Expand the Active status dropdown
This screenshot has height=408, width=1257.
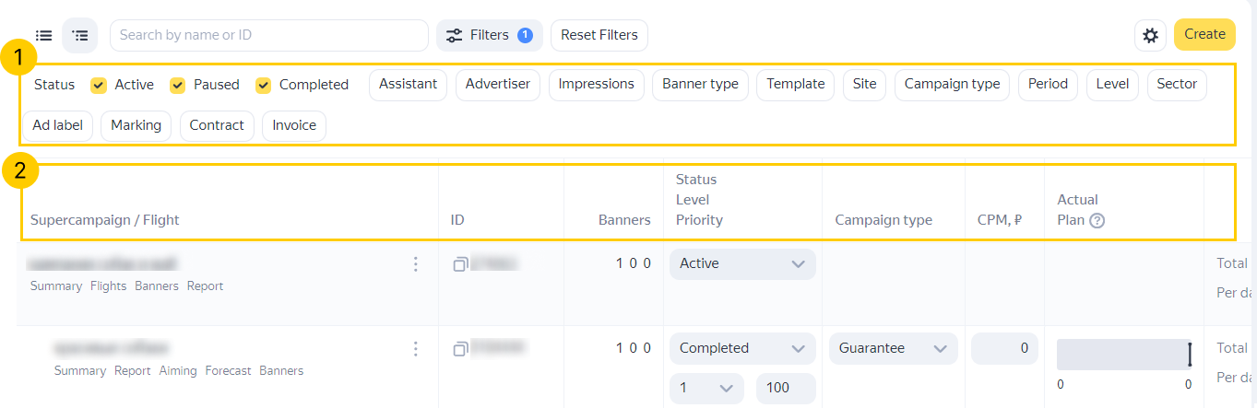[x=742, y=264]
